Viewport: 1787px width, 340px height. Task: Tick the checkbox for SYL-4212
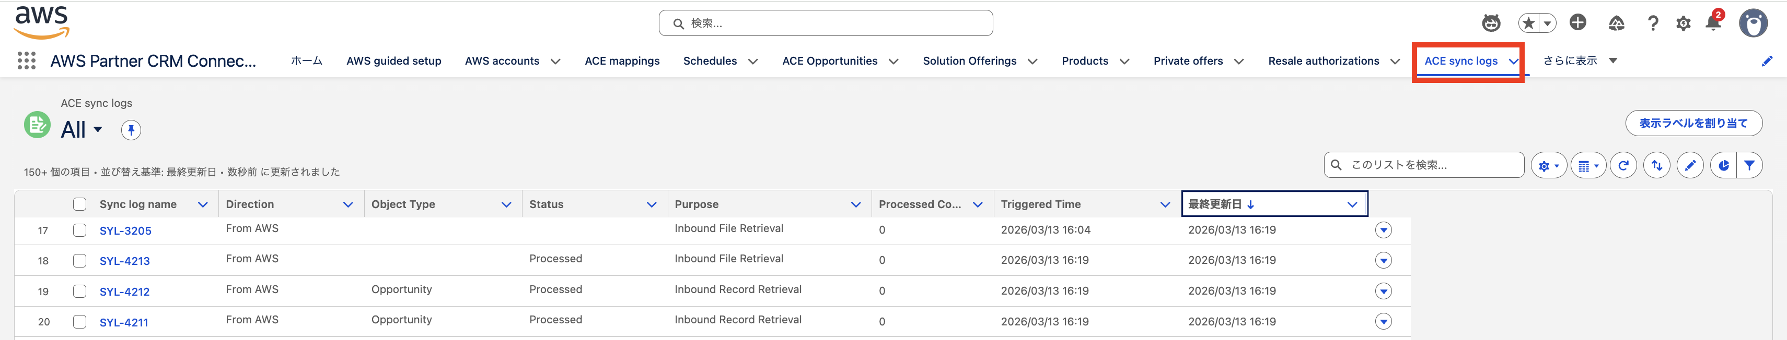click(x=80, y=291)
